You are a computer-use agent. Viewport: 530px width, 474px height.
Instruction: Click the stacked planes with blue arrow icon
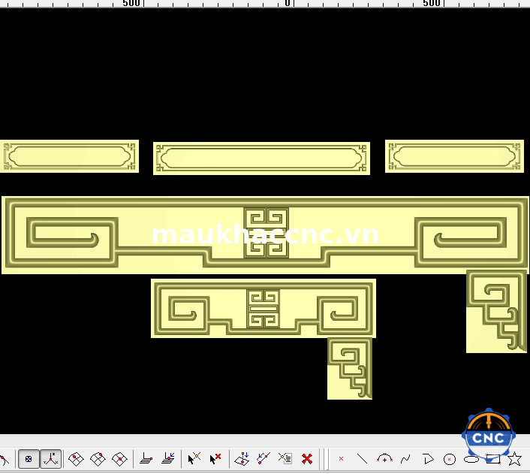168,459
